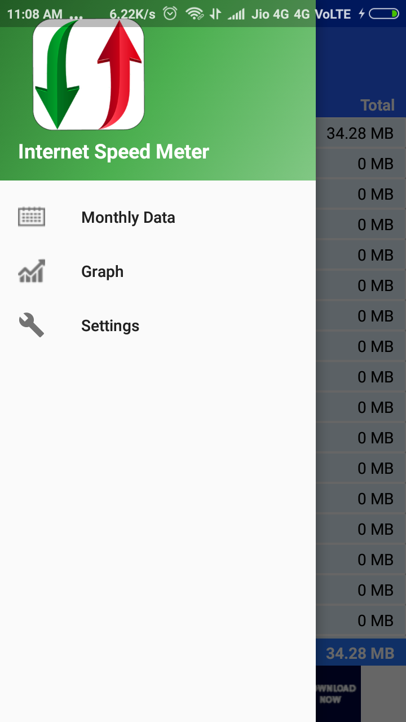Tap the topmost 34.28 MB data cell
Image resolution: width=406 pixels, height=722 pixels.
pos(359,133)
